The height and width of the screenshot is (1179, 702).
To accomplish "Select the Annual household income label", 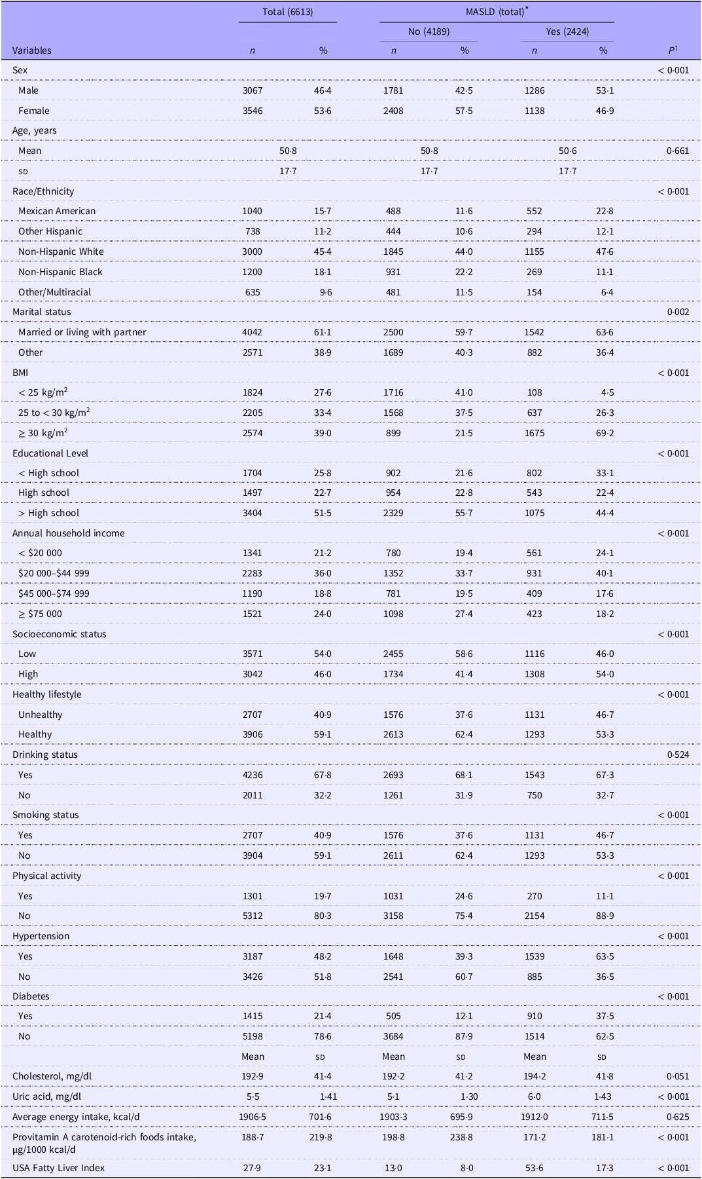I will (68, 533).
